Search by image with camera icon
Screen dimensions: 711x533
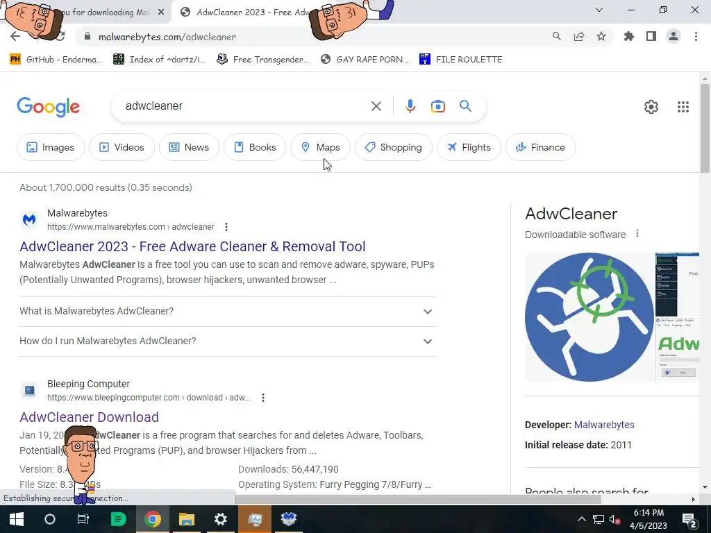(x=437, y=106)
